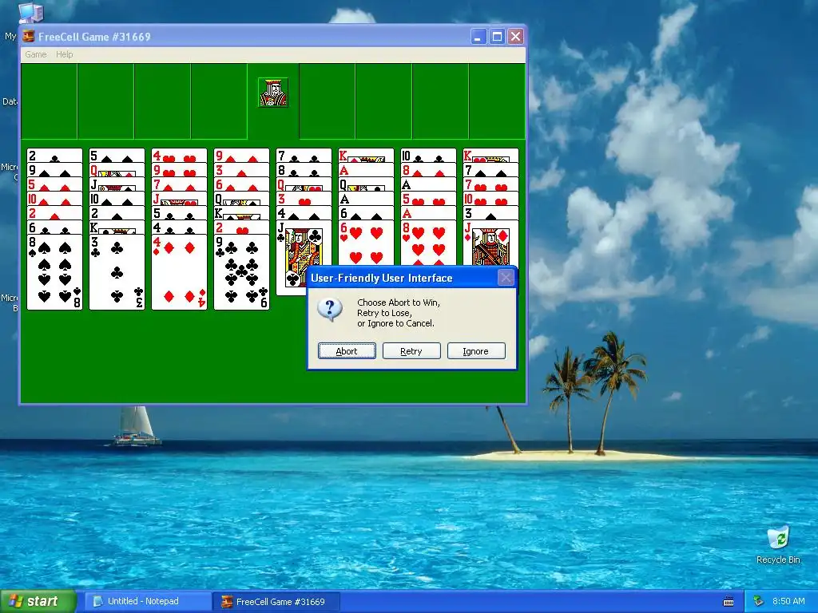Click the leftmost empty free cell
The width and height of the screenshot is (818, 613).
(49, 101)
